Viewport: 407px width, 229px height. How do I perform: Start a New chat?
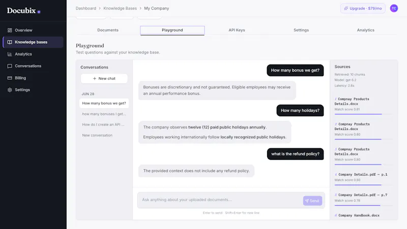pyautogui.click(x=104, y=79)
